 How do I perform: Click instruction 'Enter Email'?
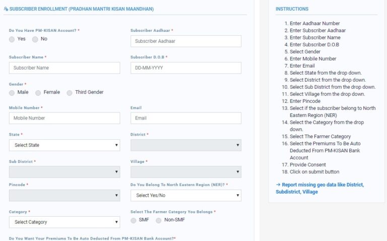pos(302,66)
